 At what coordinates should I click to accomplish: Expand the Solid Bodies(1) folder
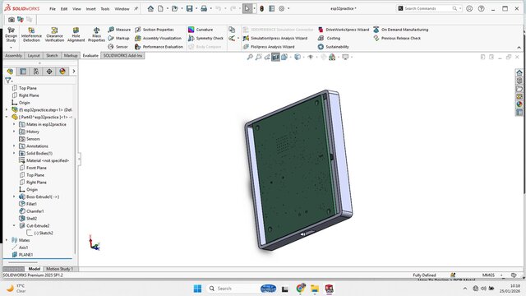(x=14, y=154)
